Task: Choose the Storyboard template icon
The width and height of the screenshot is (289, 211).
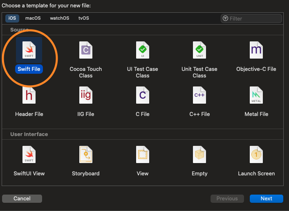Action: click(86, 154)
